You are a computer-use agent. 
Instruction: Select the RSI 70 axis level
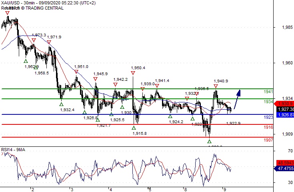(x=290, y=151)
